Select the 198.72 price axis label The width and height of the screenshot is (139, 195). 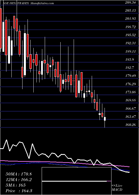click(130, 27)
